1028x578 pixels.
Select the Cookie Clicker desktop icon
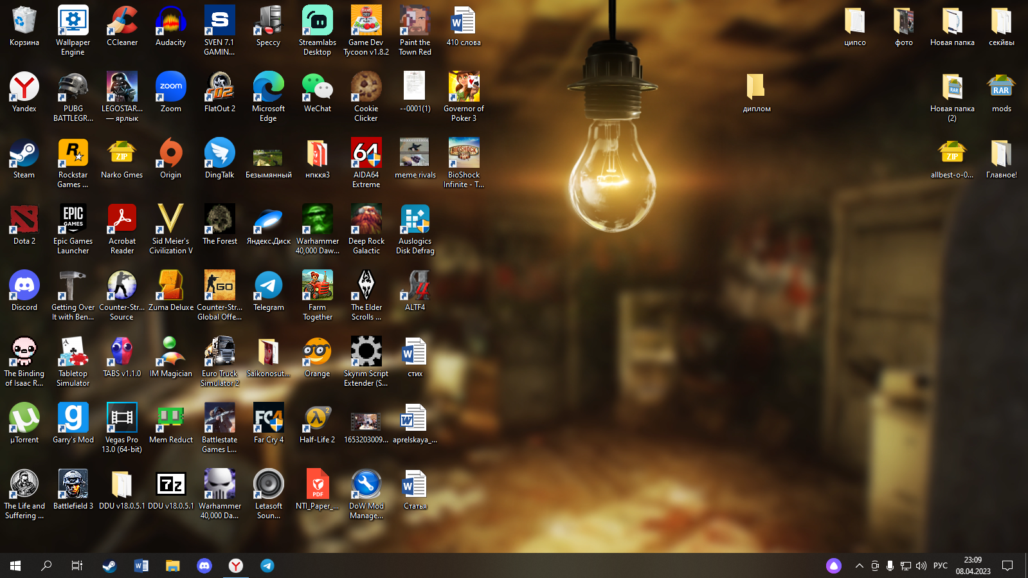click(x=366, y=96)
